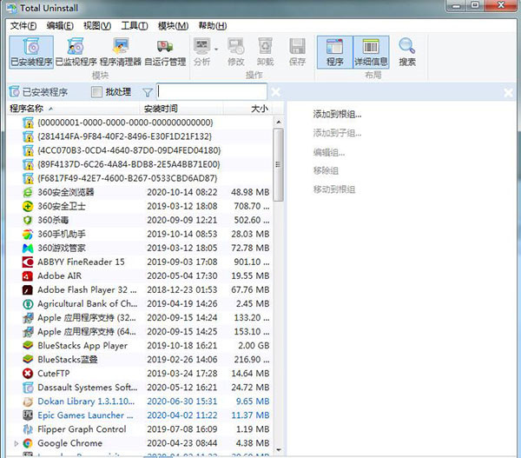
Task: Open the 自运行管理 module
Action: pyautogui.click(x=165, y=52)
